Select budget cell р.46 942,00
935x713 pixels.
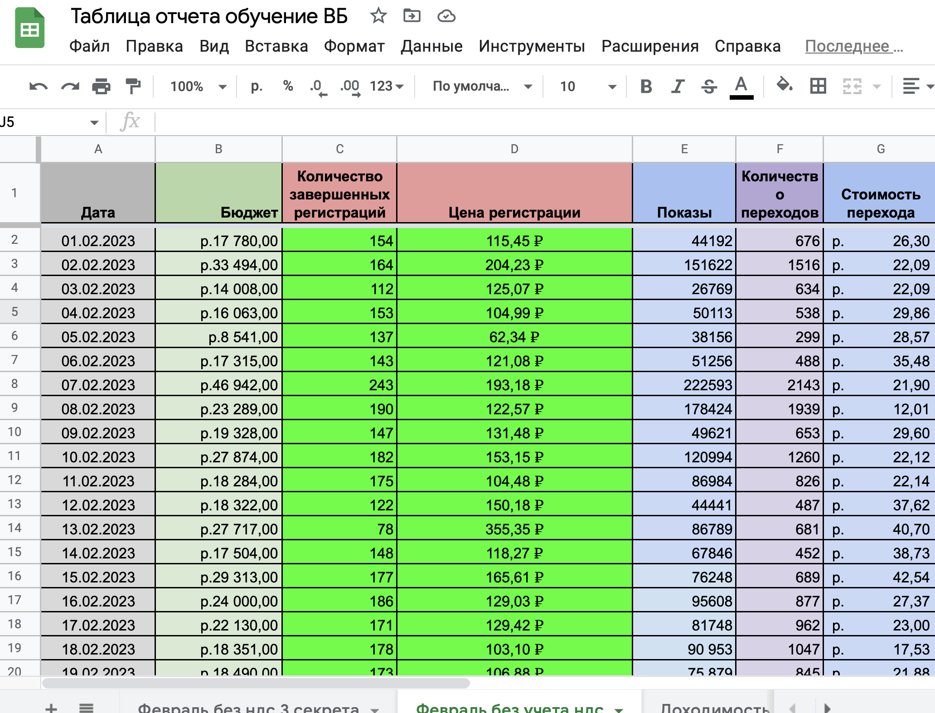218,385
